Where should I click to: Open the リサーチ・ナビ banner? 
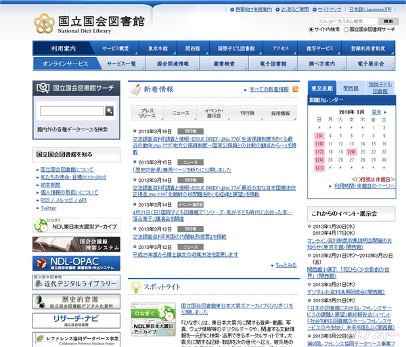tap(76, 321)
